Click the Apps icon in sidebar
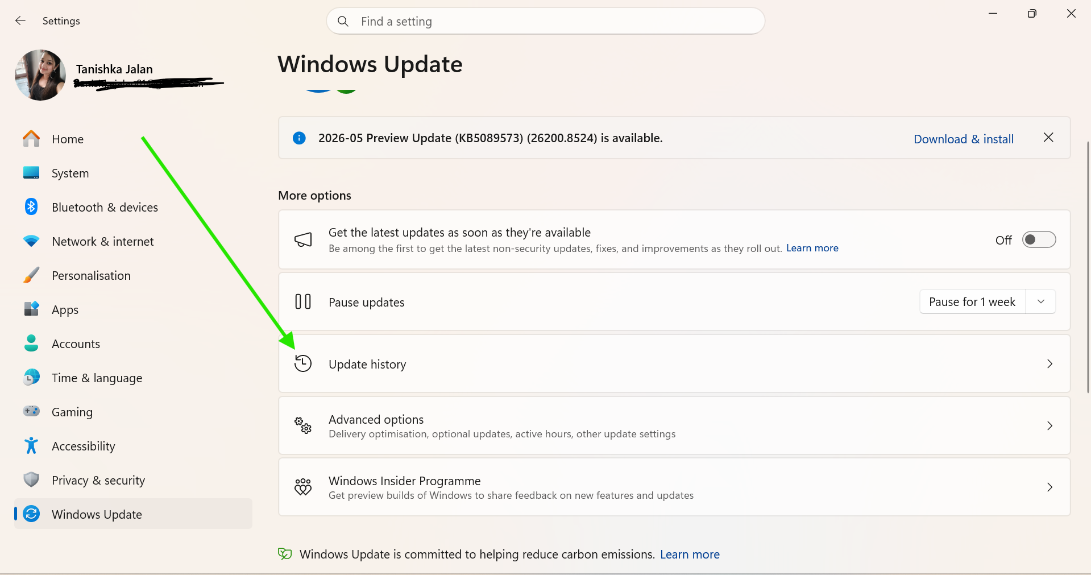The image size is (1091, 575). [31, 309]
